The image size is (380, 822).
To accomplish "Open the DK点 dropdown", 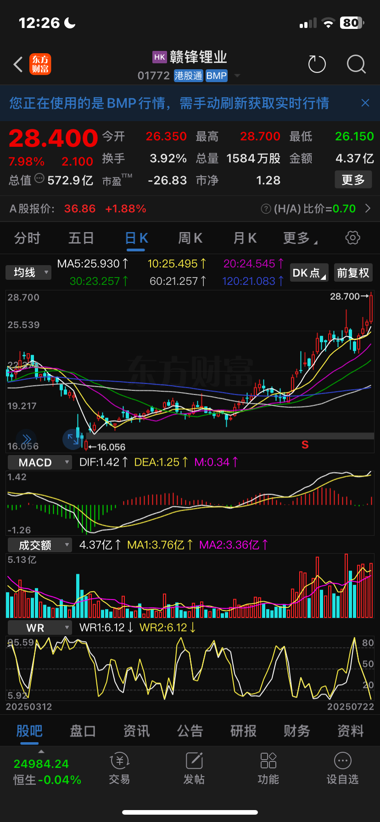I will click(x=309, y=273).
